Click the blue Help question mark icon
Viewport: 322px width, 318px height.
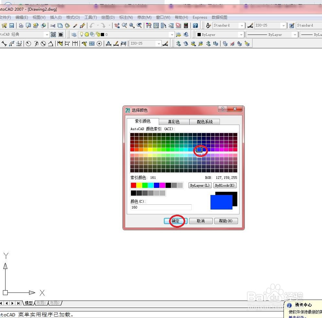click(x=195, y=26)
